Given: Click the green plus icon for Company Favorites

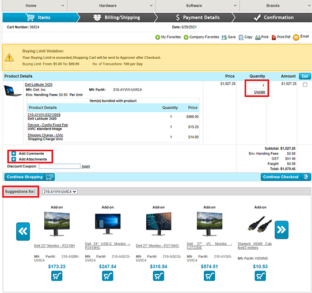Looking at the screenshot, I should coord(186,37).
